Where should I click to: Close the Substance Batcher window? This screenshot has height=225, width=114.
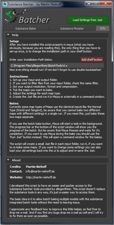pyautogui.click(x=105, y=3)
